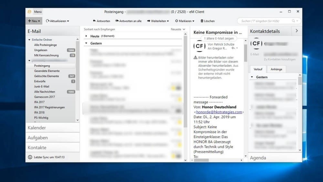
Task: Open the Menü menu
Action: (38, 12)
